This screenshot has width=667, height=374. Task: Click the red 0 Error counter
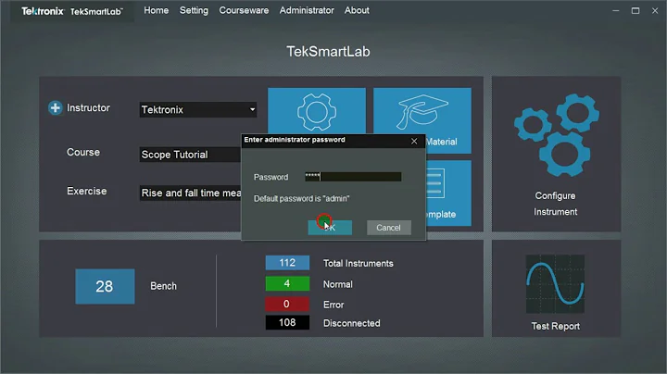point(287,304)
